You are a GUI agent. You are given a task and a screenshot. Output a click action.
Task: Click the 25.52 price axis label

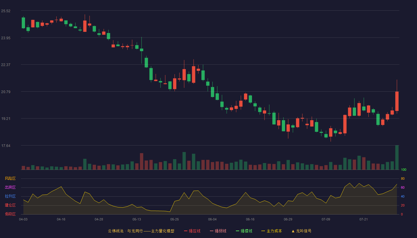click(6, 11)
